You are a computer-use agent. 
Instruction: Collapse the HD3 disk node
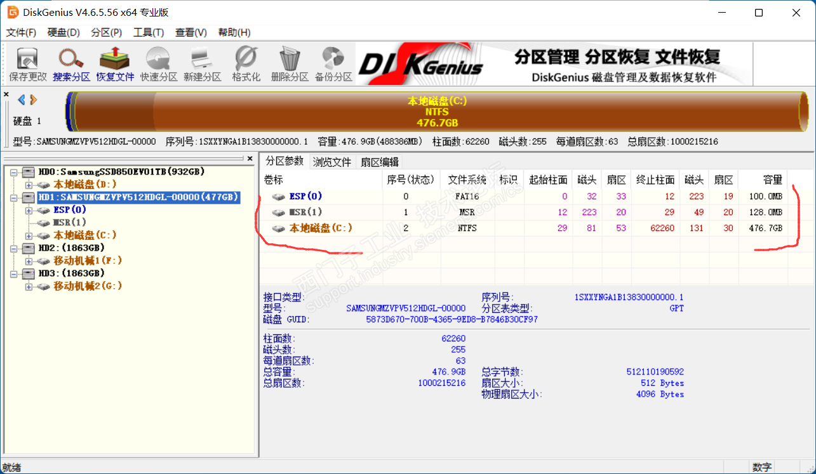[14, 273]
